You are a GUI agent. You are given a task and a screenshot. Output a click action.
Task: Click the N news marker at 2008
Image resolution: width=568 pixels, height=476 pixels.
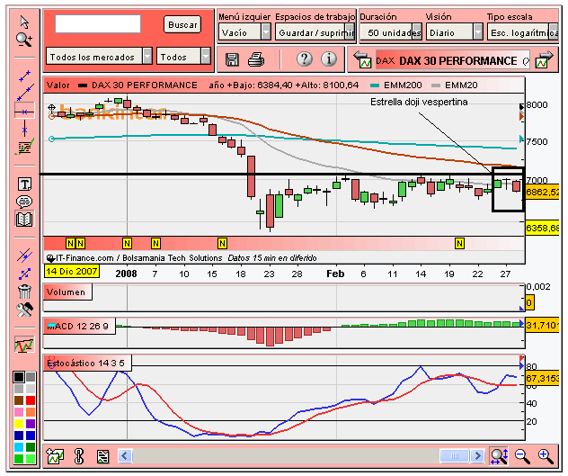point(127,244)
